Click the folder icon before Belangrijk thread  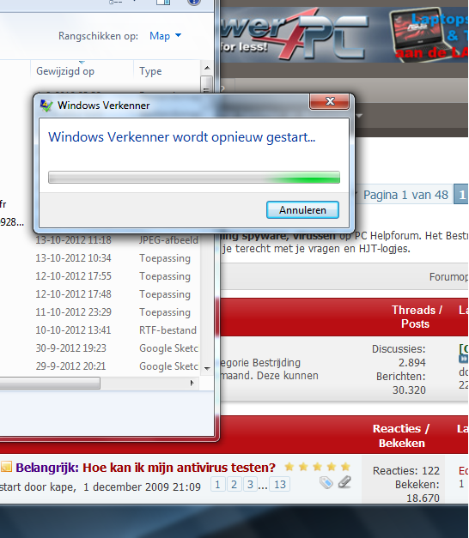click(6, 467)
